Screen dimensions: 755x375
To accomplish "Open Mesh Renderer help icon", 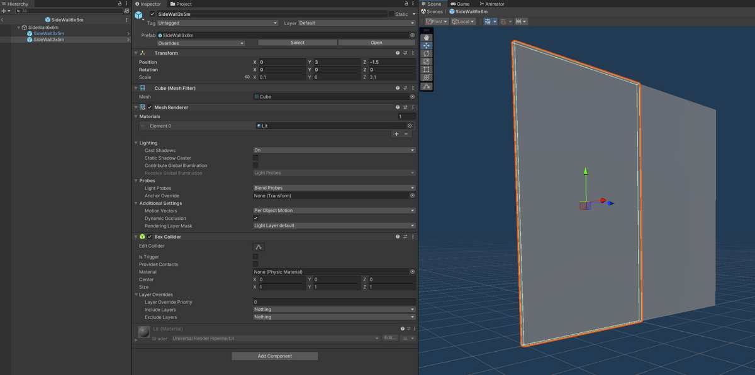I will click(398, 107).
